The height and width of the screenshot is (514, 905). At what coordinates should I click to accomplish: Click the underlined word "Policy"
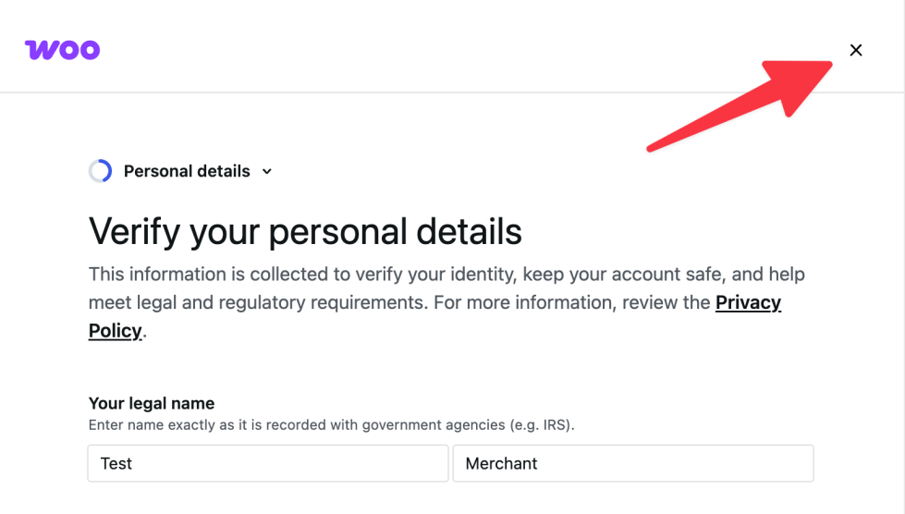pos(115,331)
